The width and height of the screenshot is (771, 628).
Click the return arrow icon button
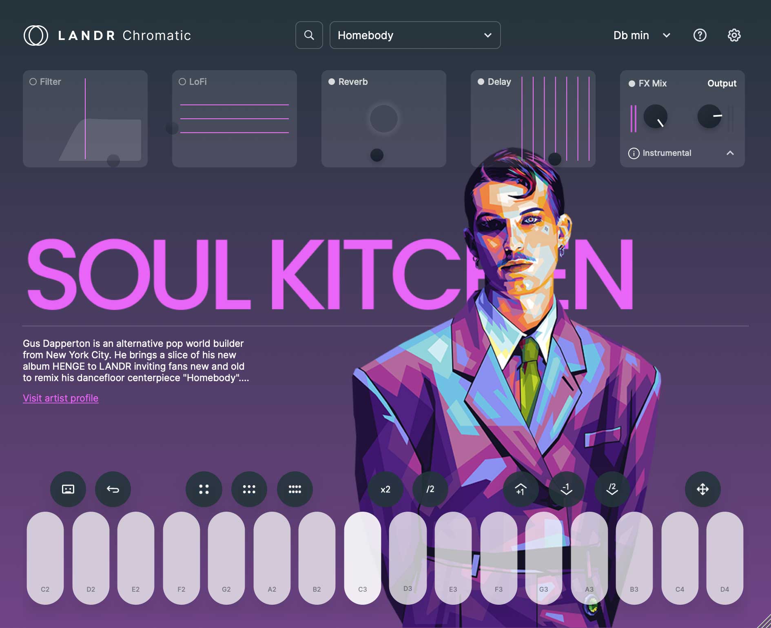point(113,489)
